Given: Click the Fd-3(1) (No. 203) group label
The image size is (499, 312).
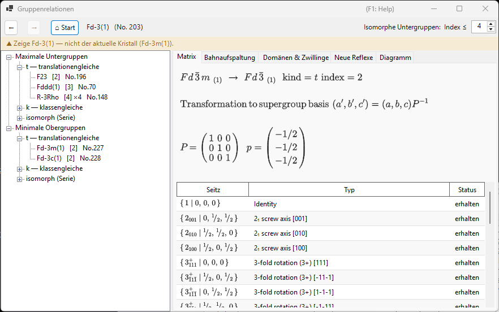Looking at the screenshot, I should (x=114, y=27).
